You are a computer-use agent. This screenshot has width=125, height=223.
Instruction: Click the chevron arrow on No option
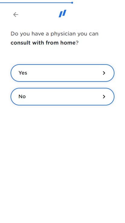[104, 97]
